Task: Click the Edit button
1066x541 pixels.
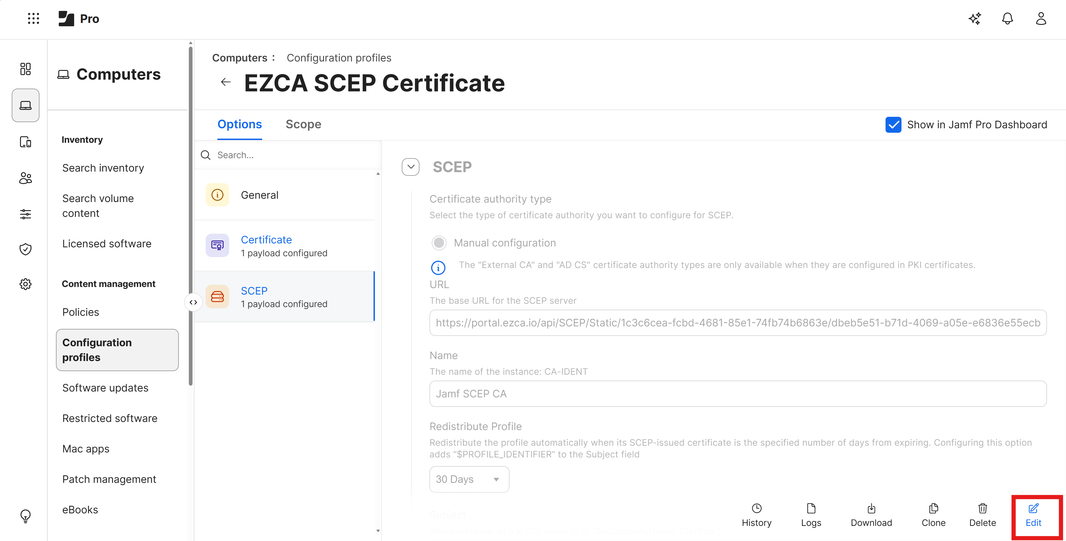Action: [x=1033, y=514]
